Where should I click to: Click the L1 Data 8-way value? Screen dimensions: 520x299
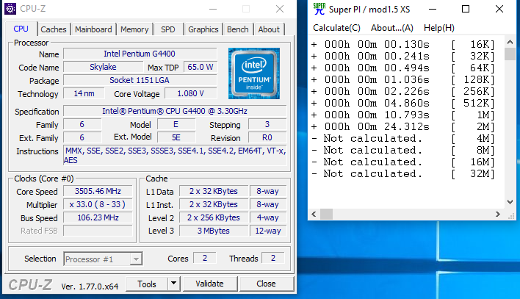pyautogui.click(x=268, y=191)
